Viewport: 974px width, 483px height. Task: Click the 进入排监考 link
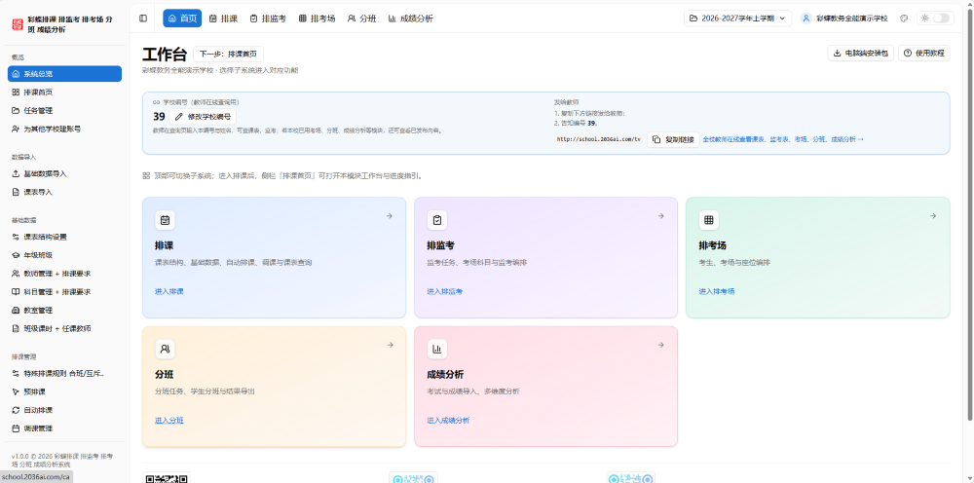[445, 291]
